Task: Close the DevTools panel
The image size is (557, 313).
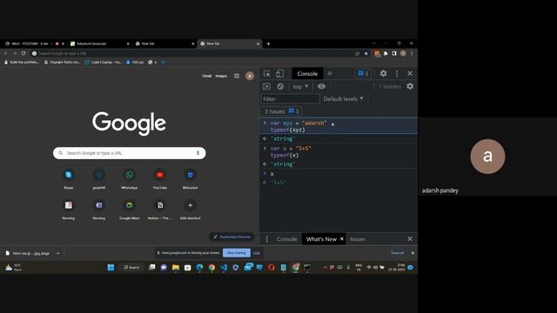Action: point(410,73)
